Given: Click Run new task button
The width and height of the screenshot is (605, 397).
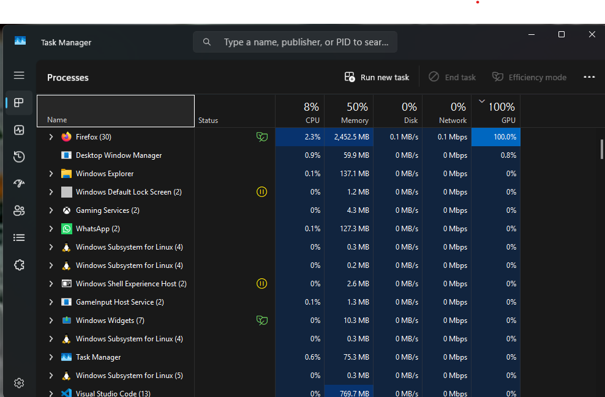Looking at the screenshot, I should pyautogui.click(x=377, y=78).
